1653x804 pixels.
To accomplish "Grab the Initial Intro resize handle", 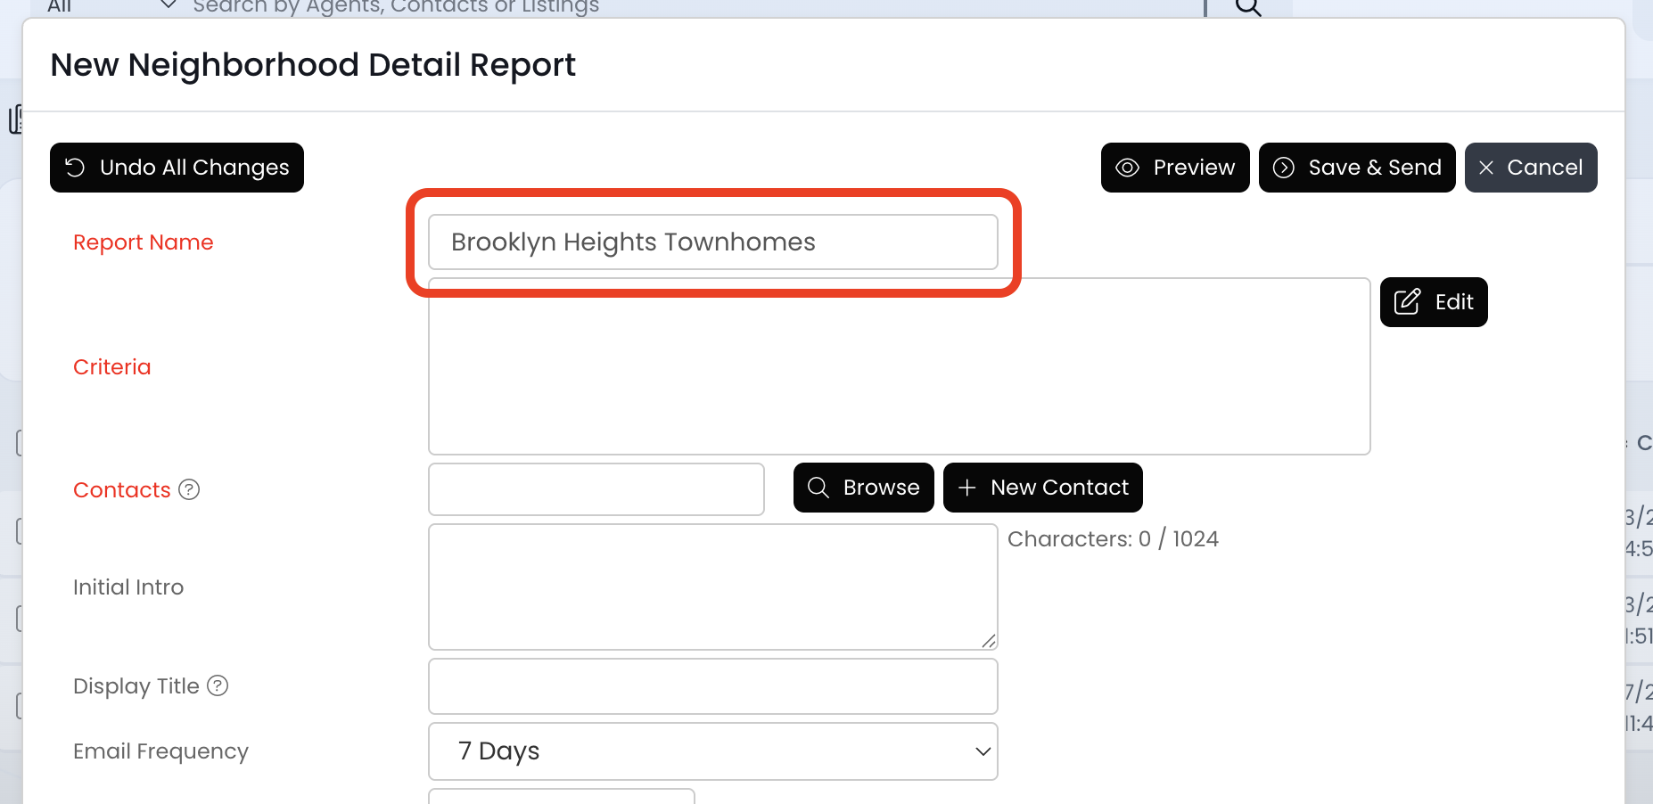I will 988,641.
